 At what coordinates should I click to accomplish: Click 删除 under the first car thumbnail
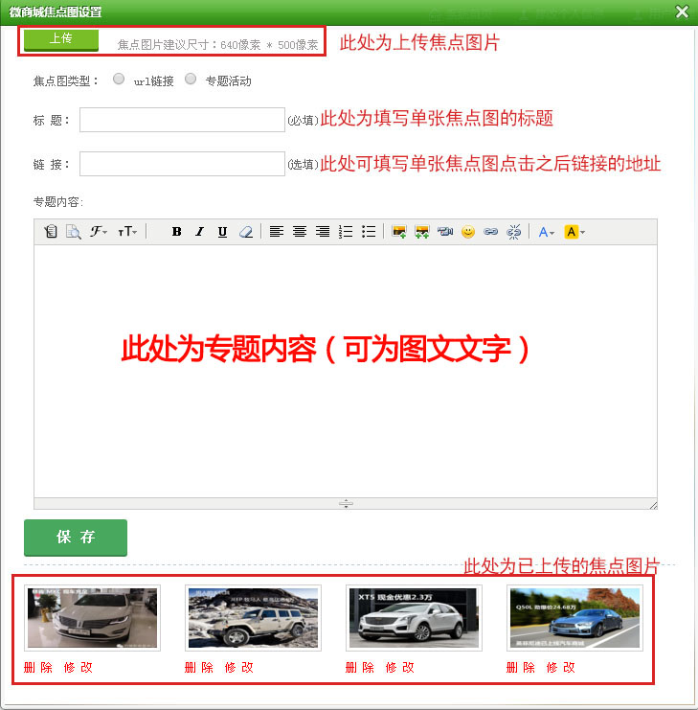[x=38, y=668]
